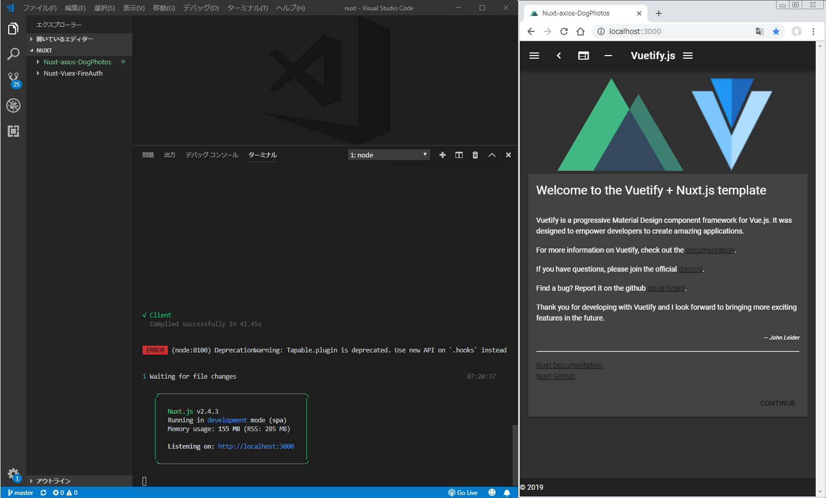Switch to the デバッグ コンソール tab
This screenshot has width=826, height=498.
(212, 155)
